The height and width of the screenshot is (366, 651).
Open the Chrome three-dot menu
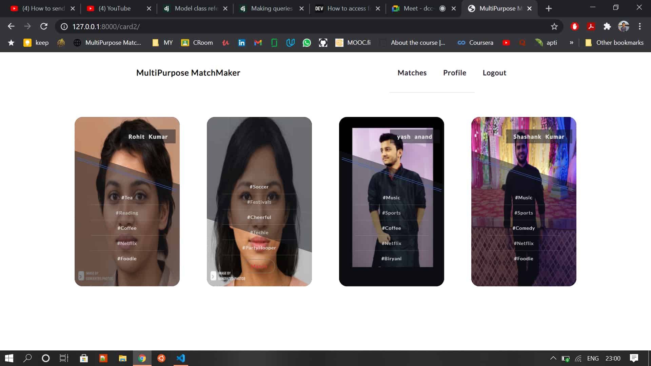tap(639, 26)
